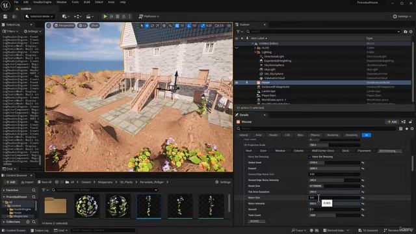This screenshot has height=234, width=416.
Task: Open the Cinematics toolbar dropdown
Action: pos(90,16)
